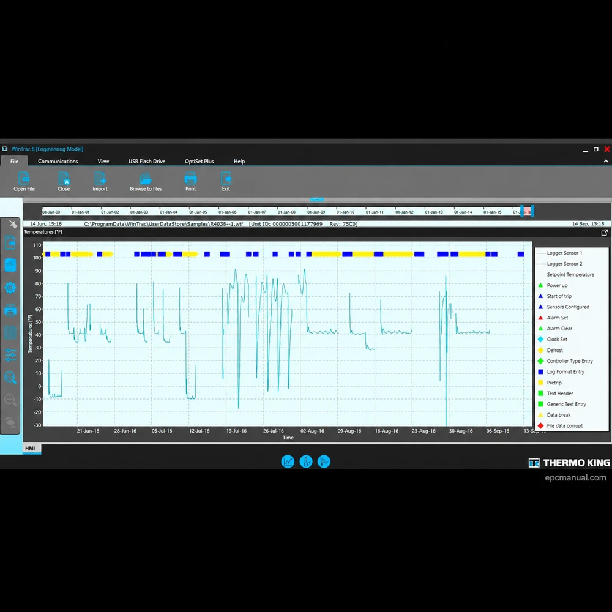The width and height of the screenshot is (612, 612).
Task: Click the cloud document icon in sidebar
Action: tap(10, 242)
